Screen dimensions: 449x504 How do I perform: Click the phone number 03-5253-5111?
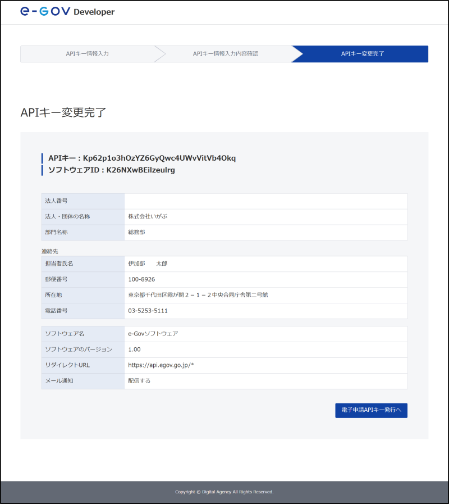pyautogui.click(x=148, y=311)
